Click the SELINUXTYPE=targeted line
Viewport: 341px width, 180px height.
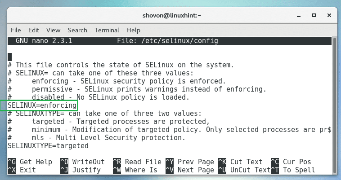click(48, 146)
